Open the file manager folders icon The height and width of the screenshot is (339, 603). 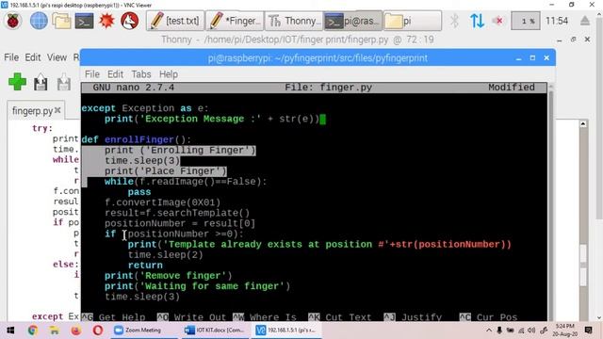pos(61,21)
